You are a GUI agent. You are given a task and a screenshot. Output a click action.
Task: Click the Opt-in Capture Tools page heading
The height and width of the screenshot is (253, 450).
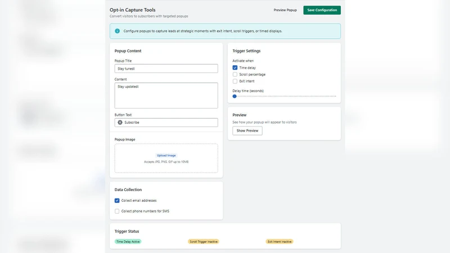pyautogui.click(x=133, y=10)
